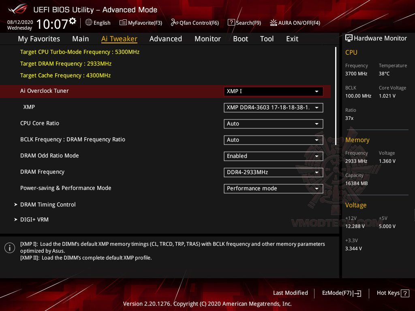The height and width of the screenshot is (311, 415).
Task: Click the Hardware Monitor screen icon
Action: tap(349, 38)
